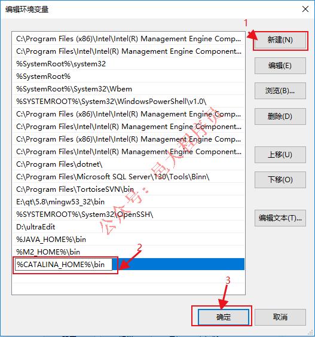Select the System32\OpenSSH\ path entry
315x337 pixels.
(129, 215)
